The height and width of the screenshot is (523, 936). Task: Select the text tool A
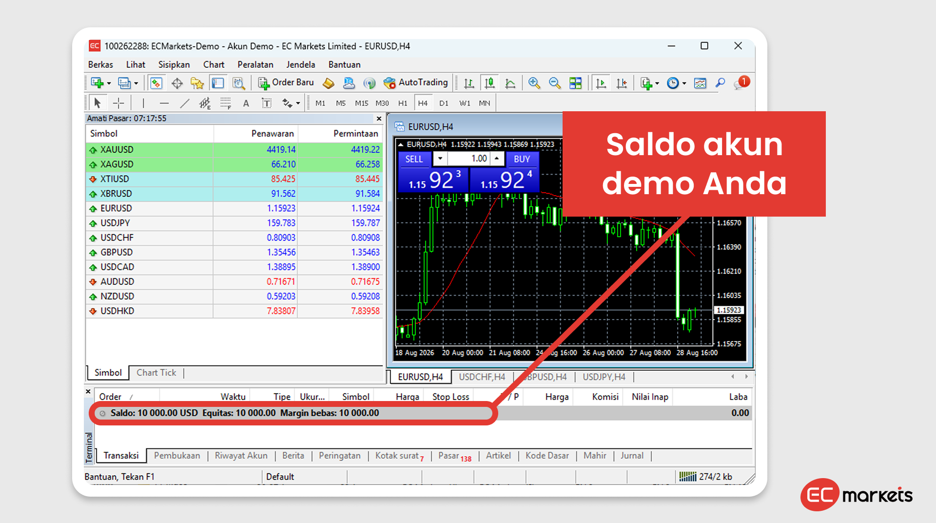coord(246,103)
